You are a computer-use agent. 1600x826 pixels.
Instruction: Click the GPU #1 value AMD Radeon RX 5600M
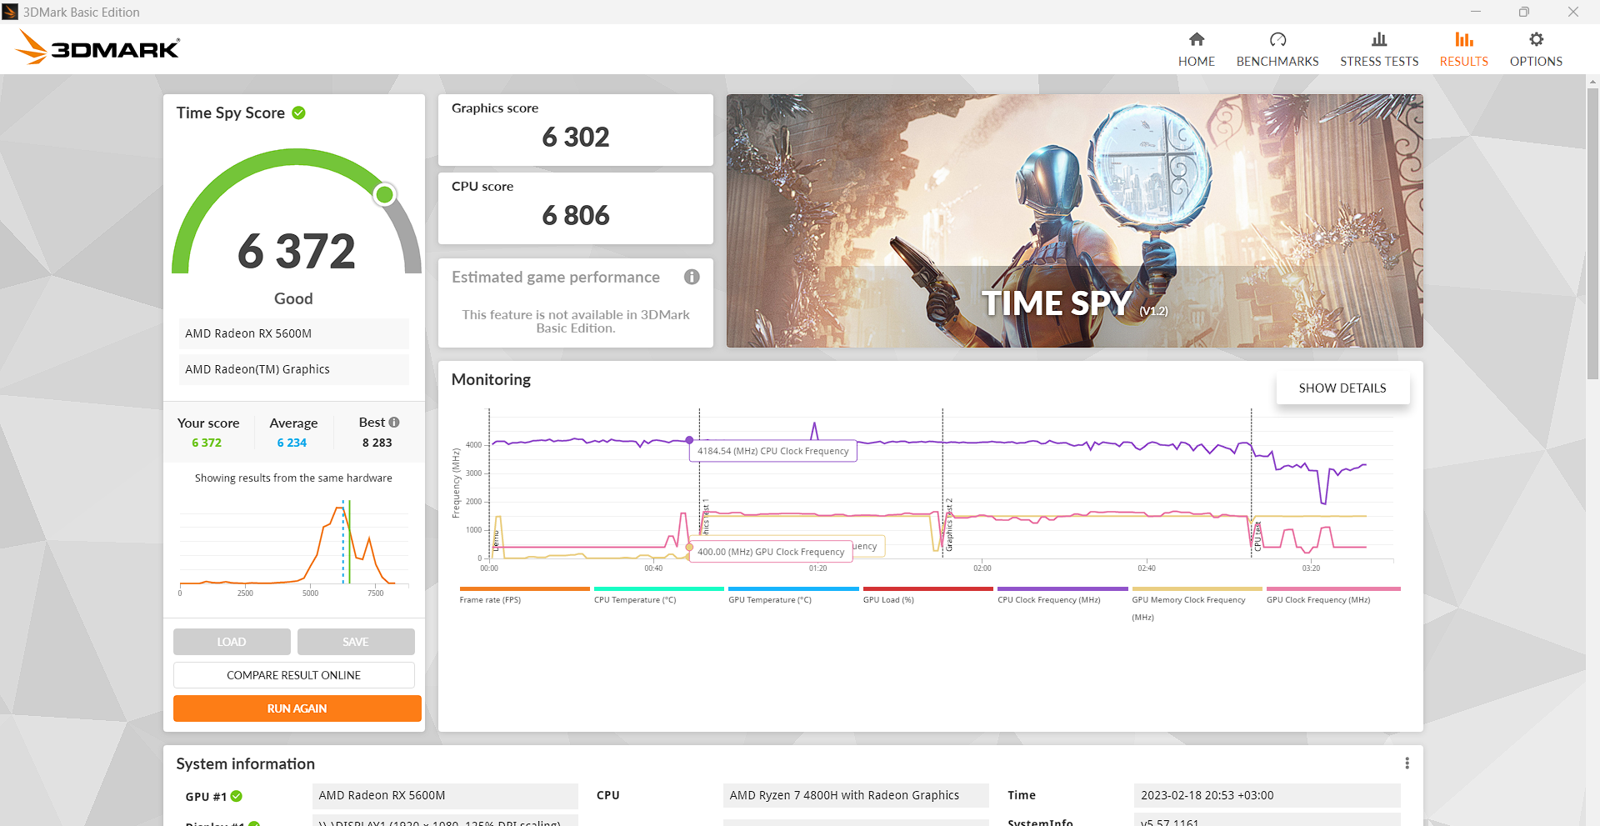(445, 795)
